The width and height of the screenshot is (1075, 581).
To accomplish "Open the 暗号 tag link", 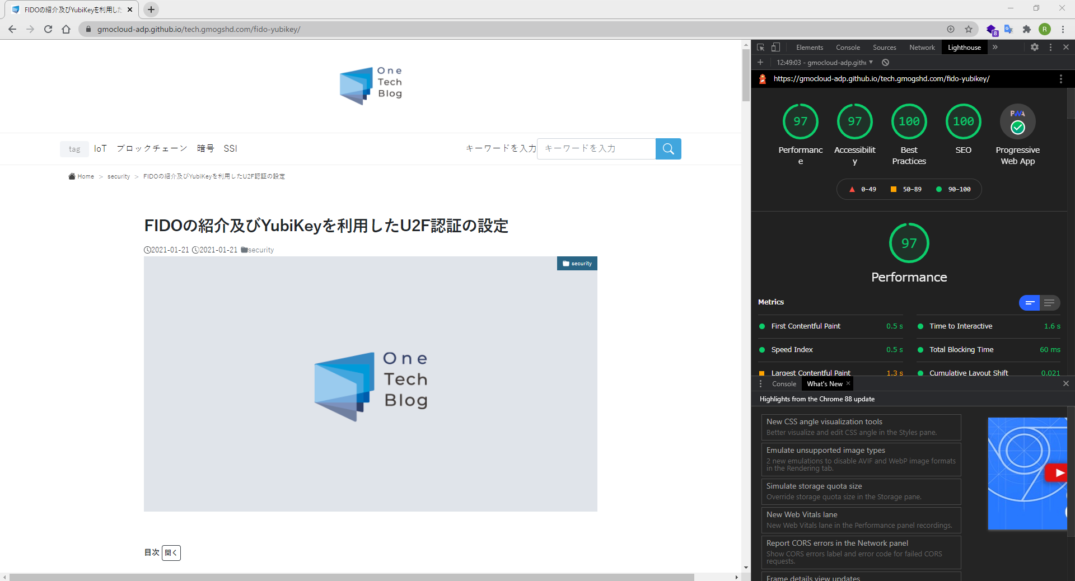I will (x=205, y=148).
